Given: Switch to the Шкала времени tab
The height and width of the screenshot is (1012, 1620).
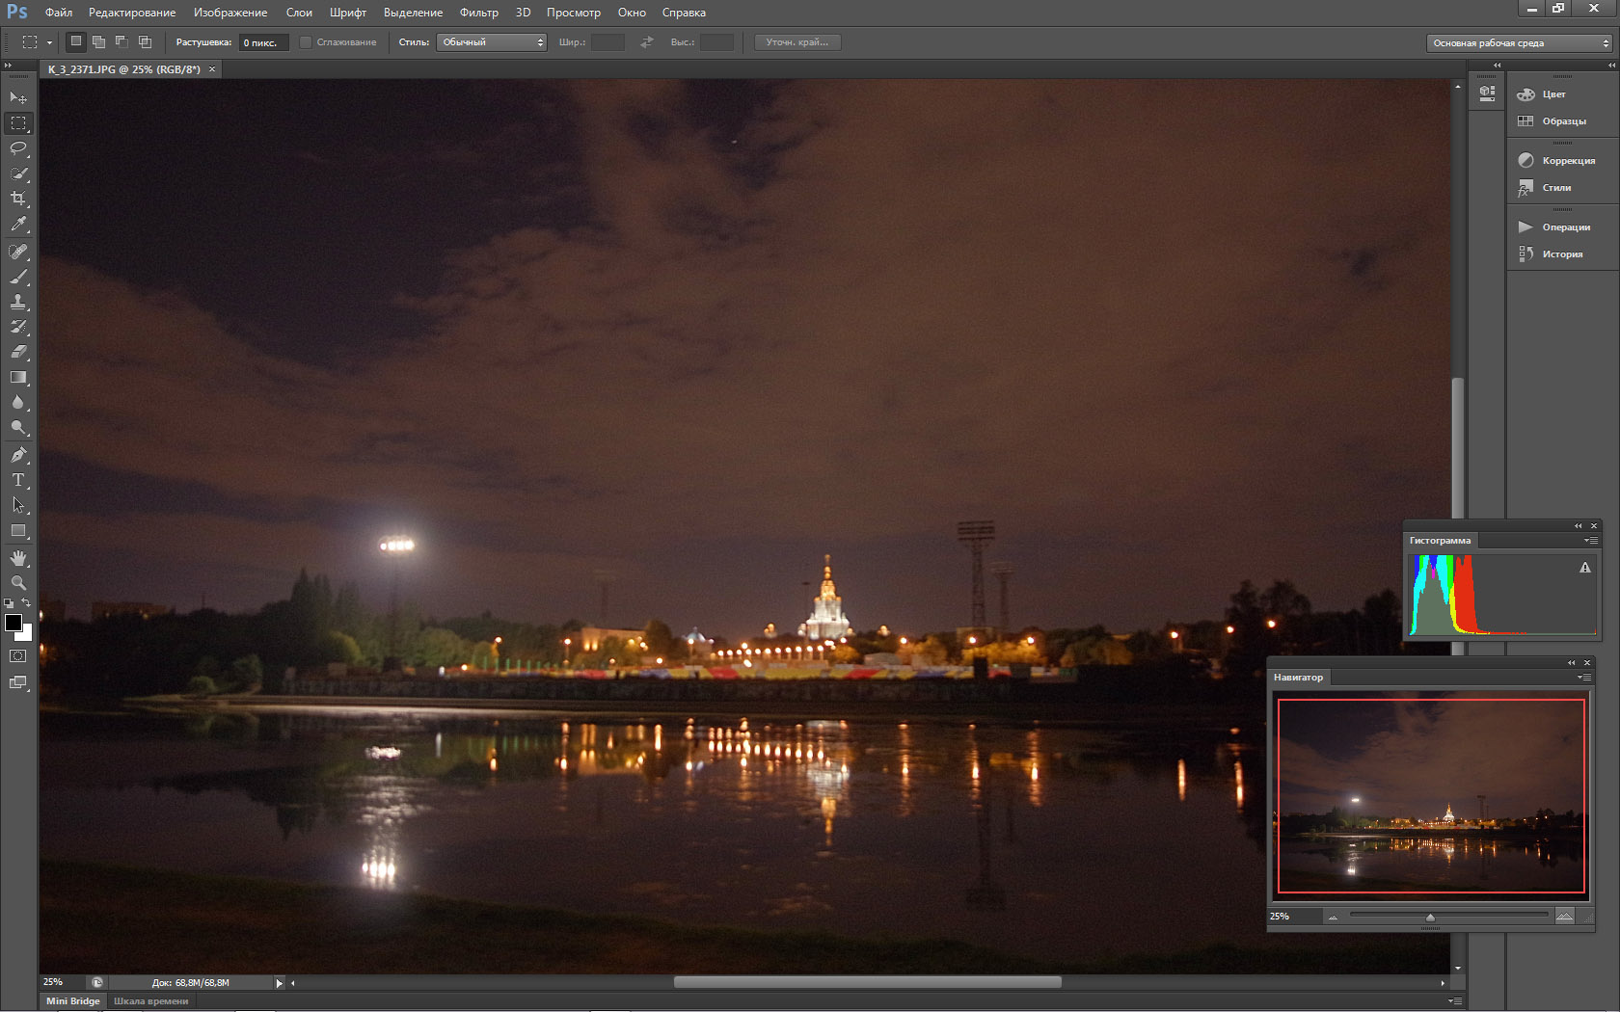Looking at the screenshot, I should [x=150, y=1000].
